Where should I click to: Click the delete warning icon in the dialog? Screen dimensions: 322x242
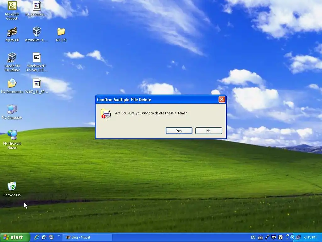[106, 114]
